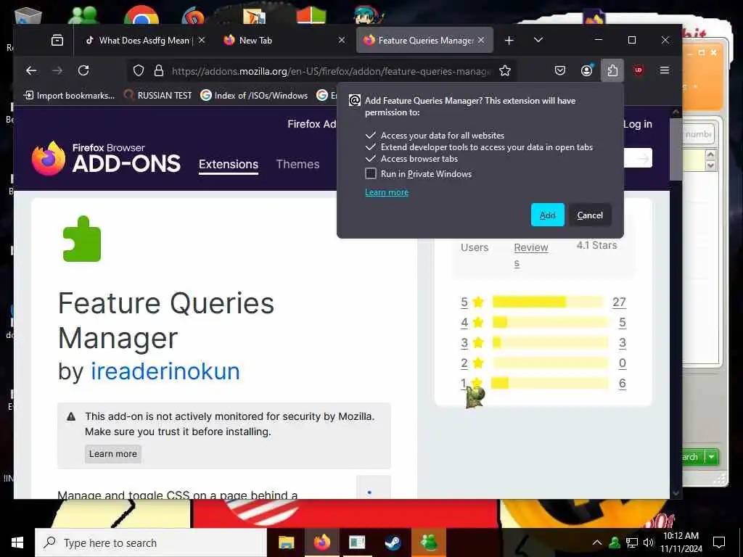The width and height of the screenshot is (743, 557).
Task: Go forward with the browser forward arrow
Action: tap(57, 70)
